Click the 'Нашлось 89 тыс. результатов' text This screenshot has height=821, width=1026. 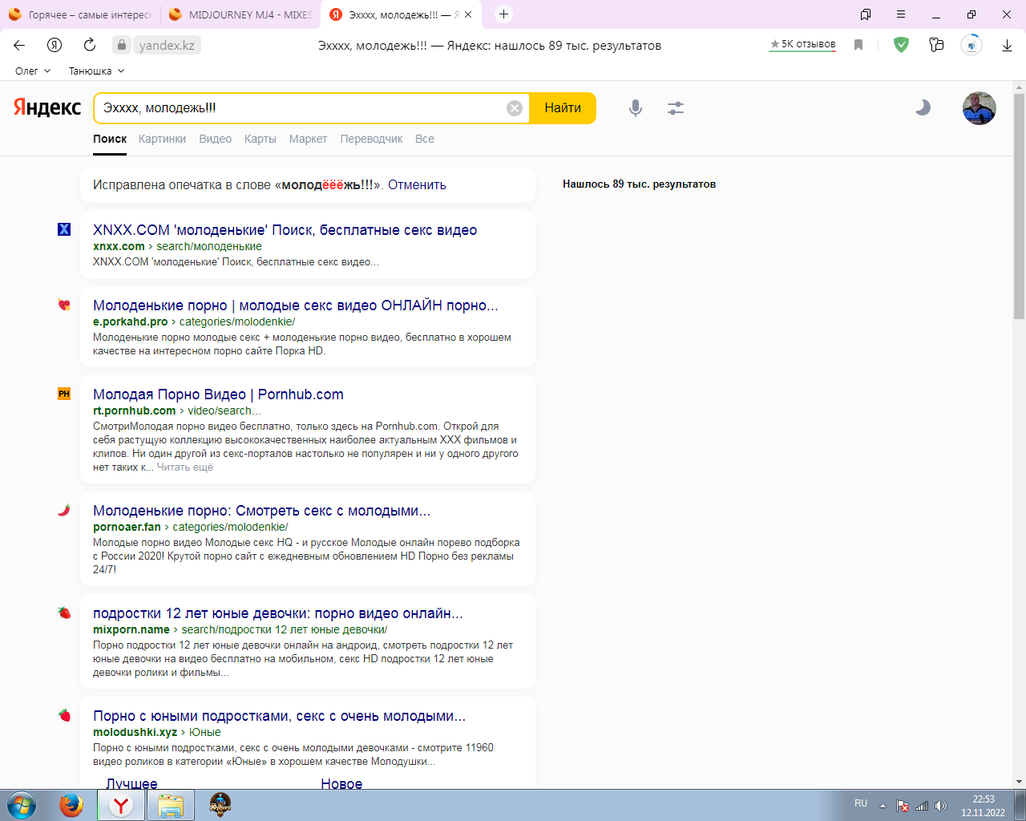pyautogui.click(x=639, y=184)
